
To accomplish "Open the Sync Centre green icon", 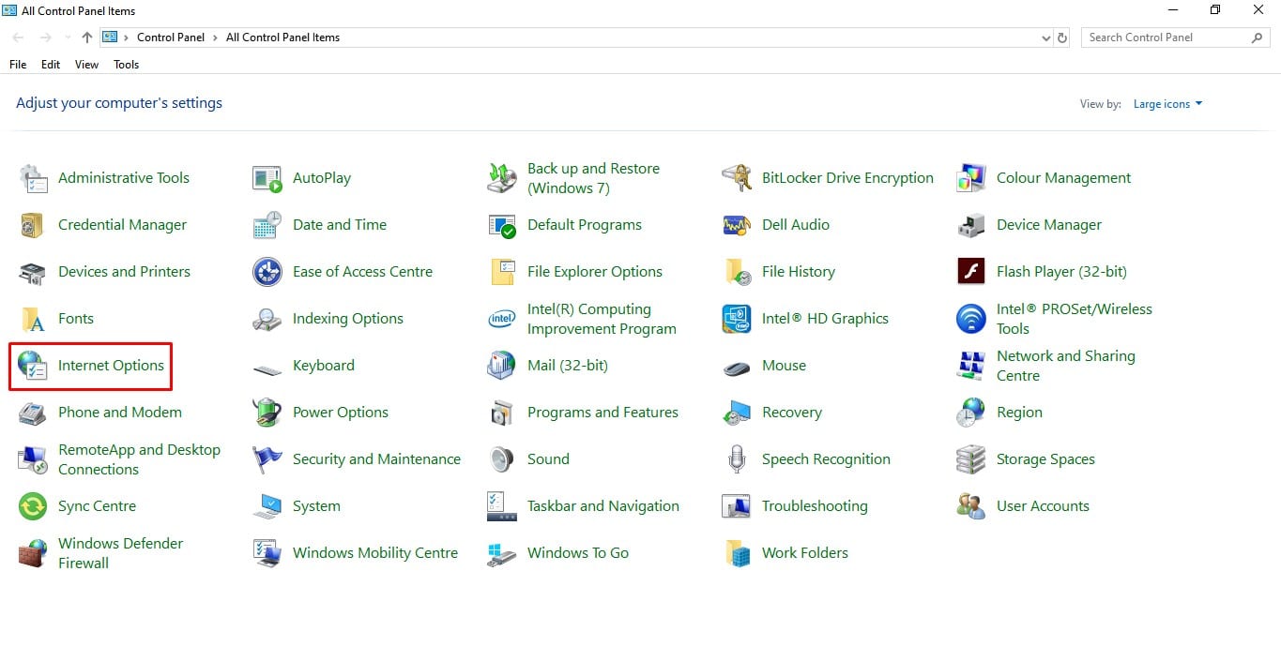I will coord(33,506).
